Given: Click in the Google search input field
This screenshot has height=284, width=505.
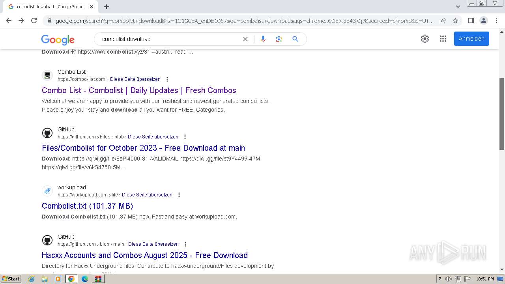Looking at the screenshot, I should [170, 39].
